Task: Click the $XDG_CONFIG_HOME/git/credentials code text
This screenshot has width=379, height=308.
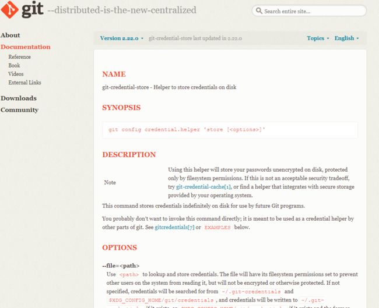Action: (161, 300)
